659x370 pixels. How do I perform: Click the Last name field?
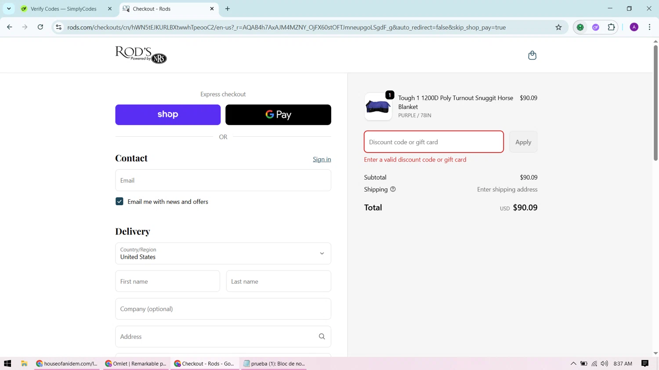coord(279,281)
